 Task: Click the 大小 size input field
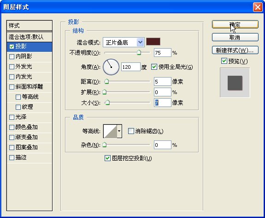162,102
